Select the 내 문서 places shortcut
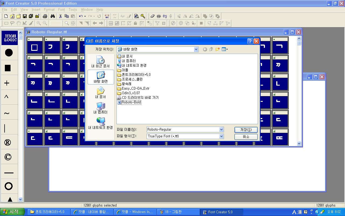 (101, 93)
